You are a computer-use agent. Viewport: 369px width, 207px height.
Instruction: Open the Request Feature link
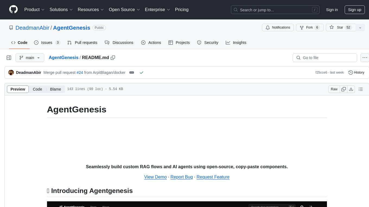point(213,177)
